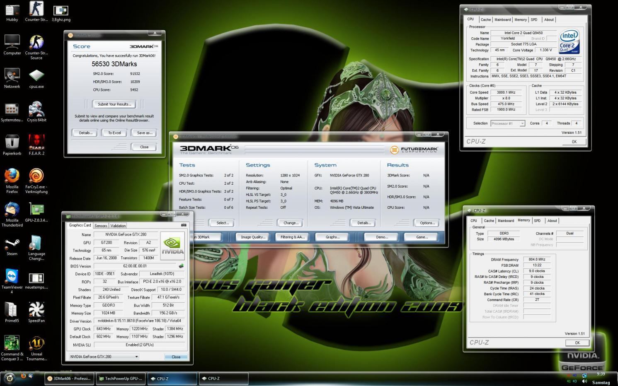Click GPU-Z BIOS save chip icon
This screenshot has width=618, height=386.
pyautogui.click(x=181, y=266)
